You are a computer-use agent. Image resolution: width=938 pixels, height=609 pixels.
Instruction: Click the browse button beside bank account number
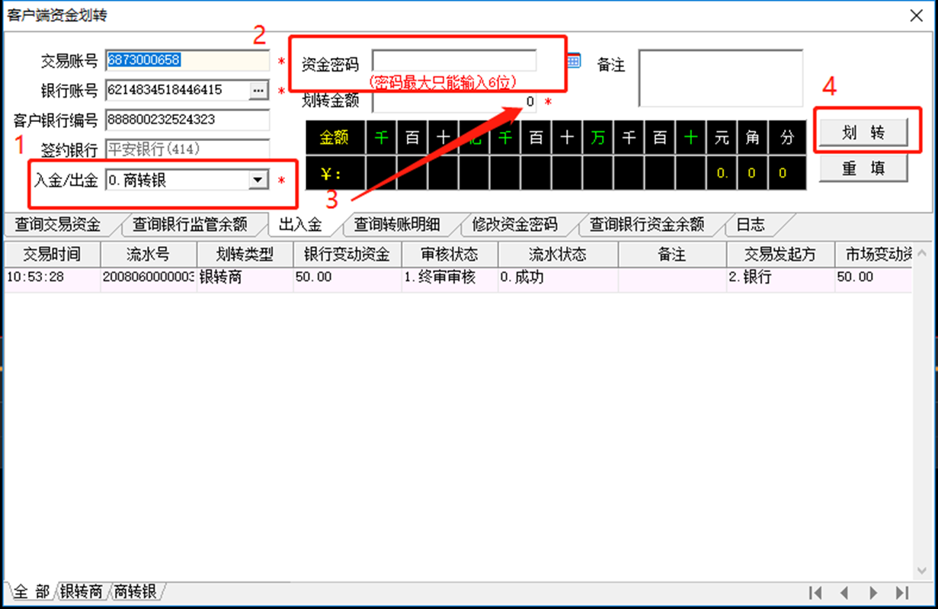coord(258,90)
